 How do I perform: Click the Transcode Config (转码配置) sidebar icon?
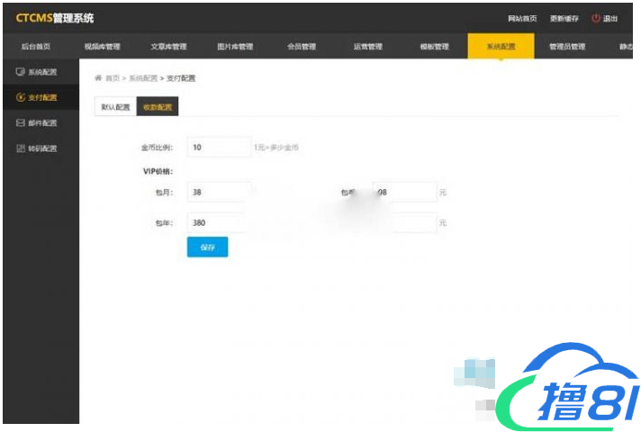[x=20, y=148]
